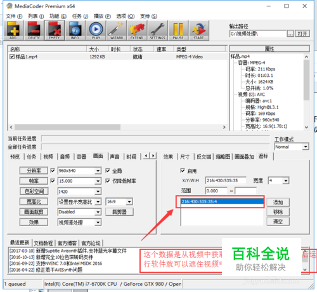Click the START transcoding icon
Viewport: 317px width, 292px height.
[x=198, y=30]
